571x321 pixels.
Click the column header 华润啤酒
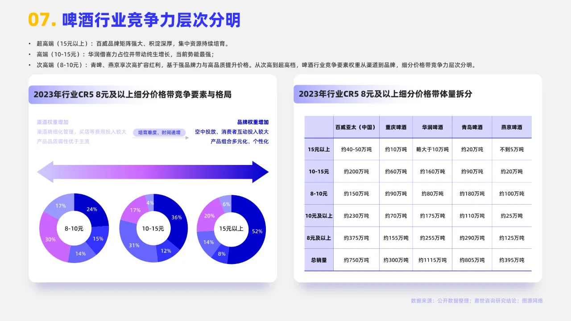(432, 127)
